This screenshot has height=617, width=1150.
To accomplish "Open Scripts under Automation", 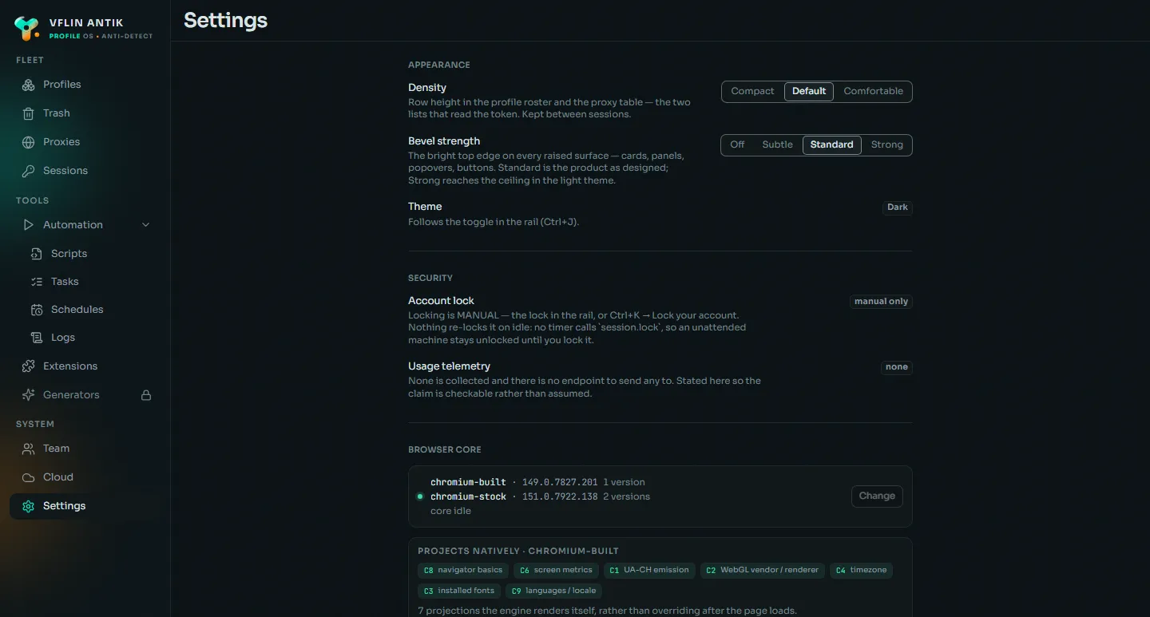I will 89,254.
